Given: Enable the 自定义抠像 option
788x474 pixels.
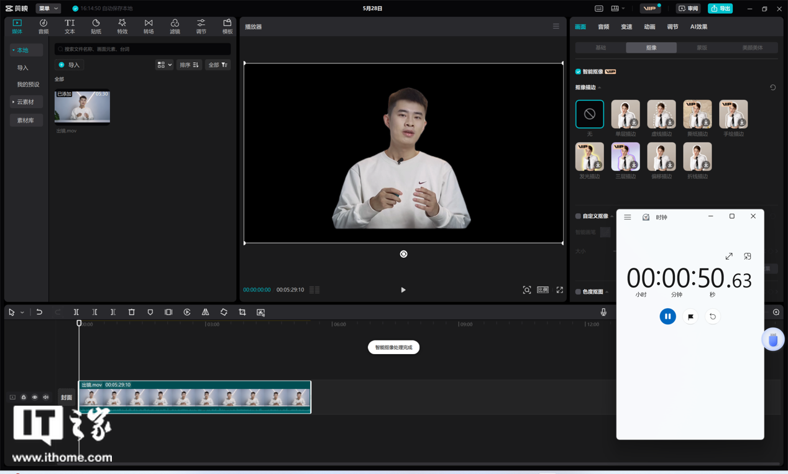Looking at the screenshot, I should pyautogui.click(x=578, y=216).
